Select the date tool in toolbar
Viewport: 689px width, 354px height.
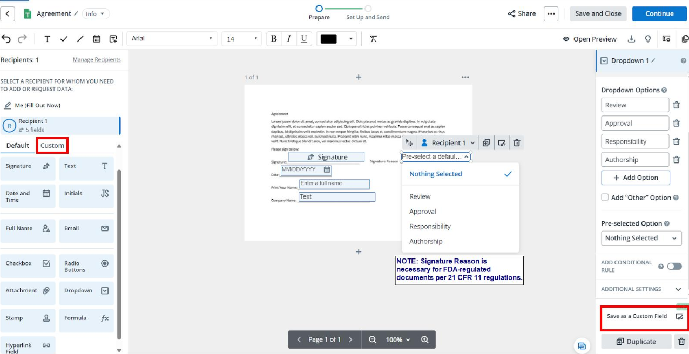tap(97, 39)
